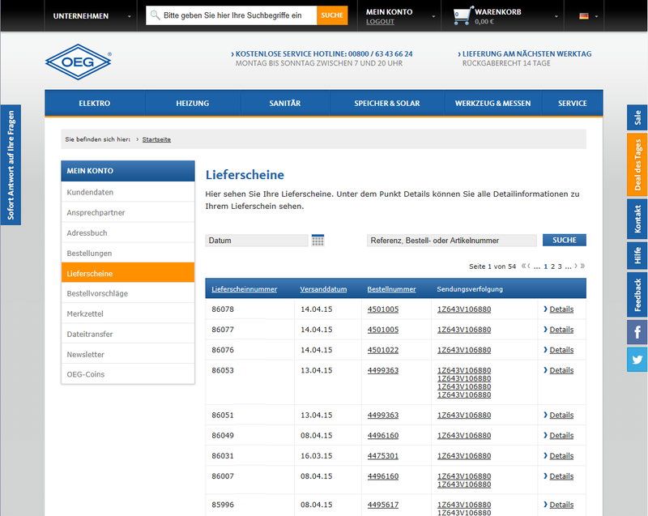Click the Logout link
The image size is (648, 516).
tap(380, 22)
